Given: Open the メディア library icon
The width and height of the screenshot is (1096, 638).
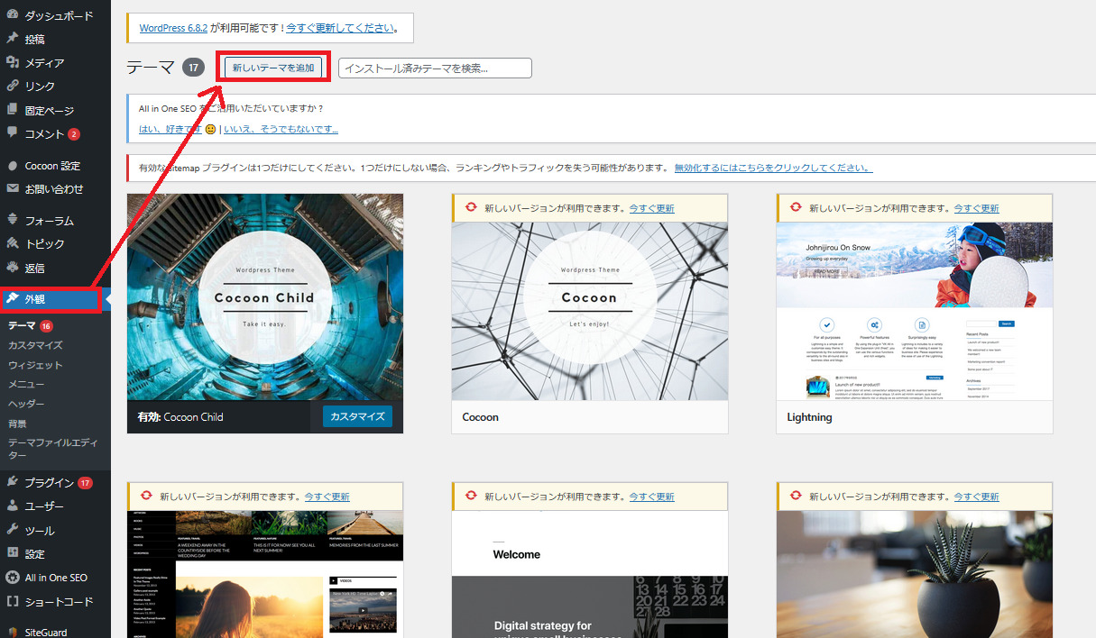Looking at the screenshot, I should [13, 62].
